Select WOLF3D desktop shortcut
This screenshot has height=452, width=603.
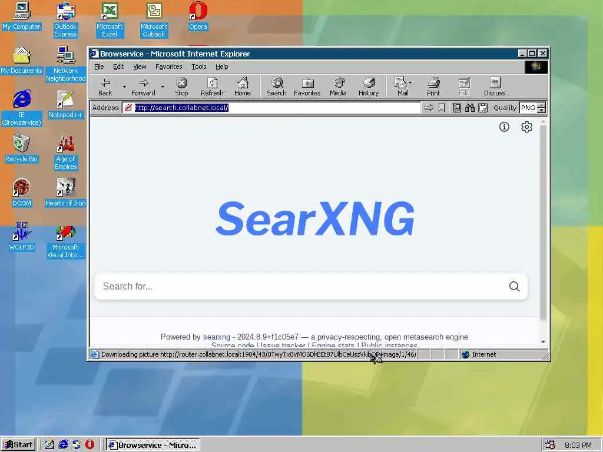click(21, 237)
